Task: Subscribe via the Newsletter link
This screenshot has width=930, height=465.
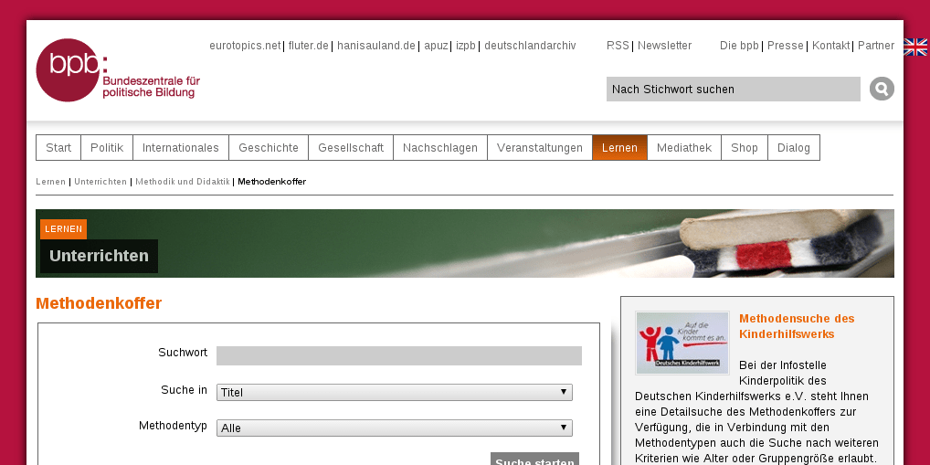Action: [x=664, y=46]
